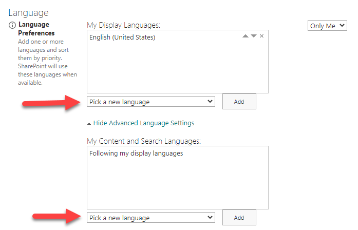Move English (United States) down in priority
This screenshot has width=358, height=230.
pos(253,36)
